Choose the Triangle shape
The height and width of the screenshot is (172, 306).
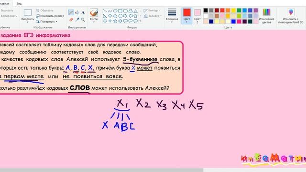pyautogui.click(x=135, y=11)
